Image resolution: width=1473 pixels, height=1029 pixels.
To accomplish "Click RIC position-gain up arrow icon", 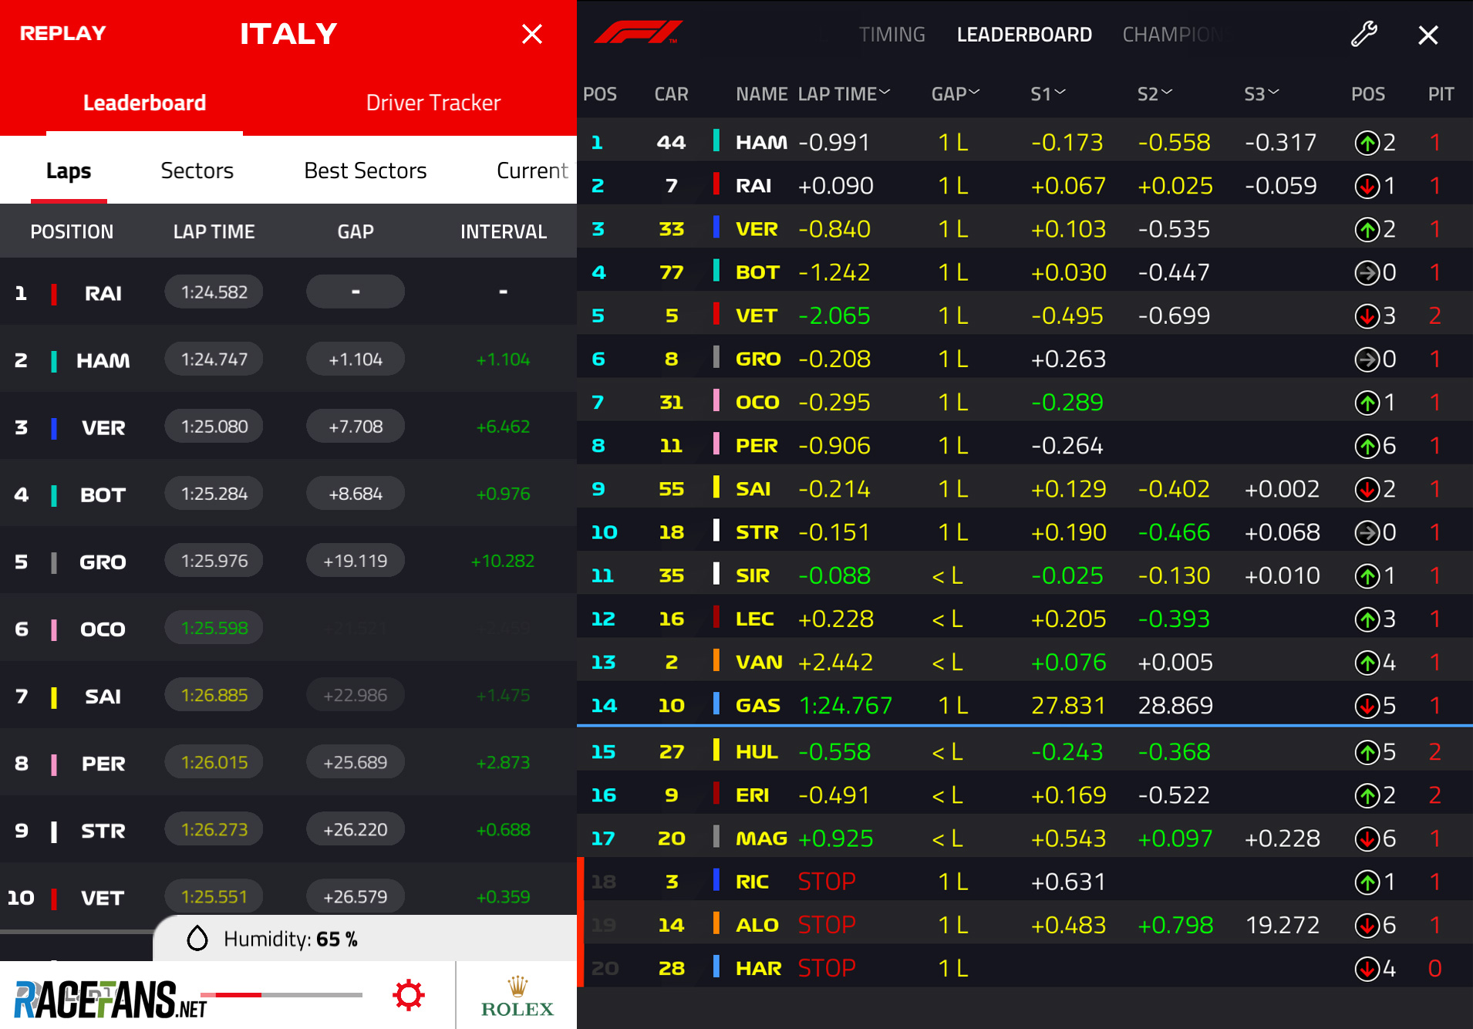I will pyautogui.click(x=1367, y=882).
